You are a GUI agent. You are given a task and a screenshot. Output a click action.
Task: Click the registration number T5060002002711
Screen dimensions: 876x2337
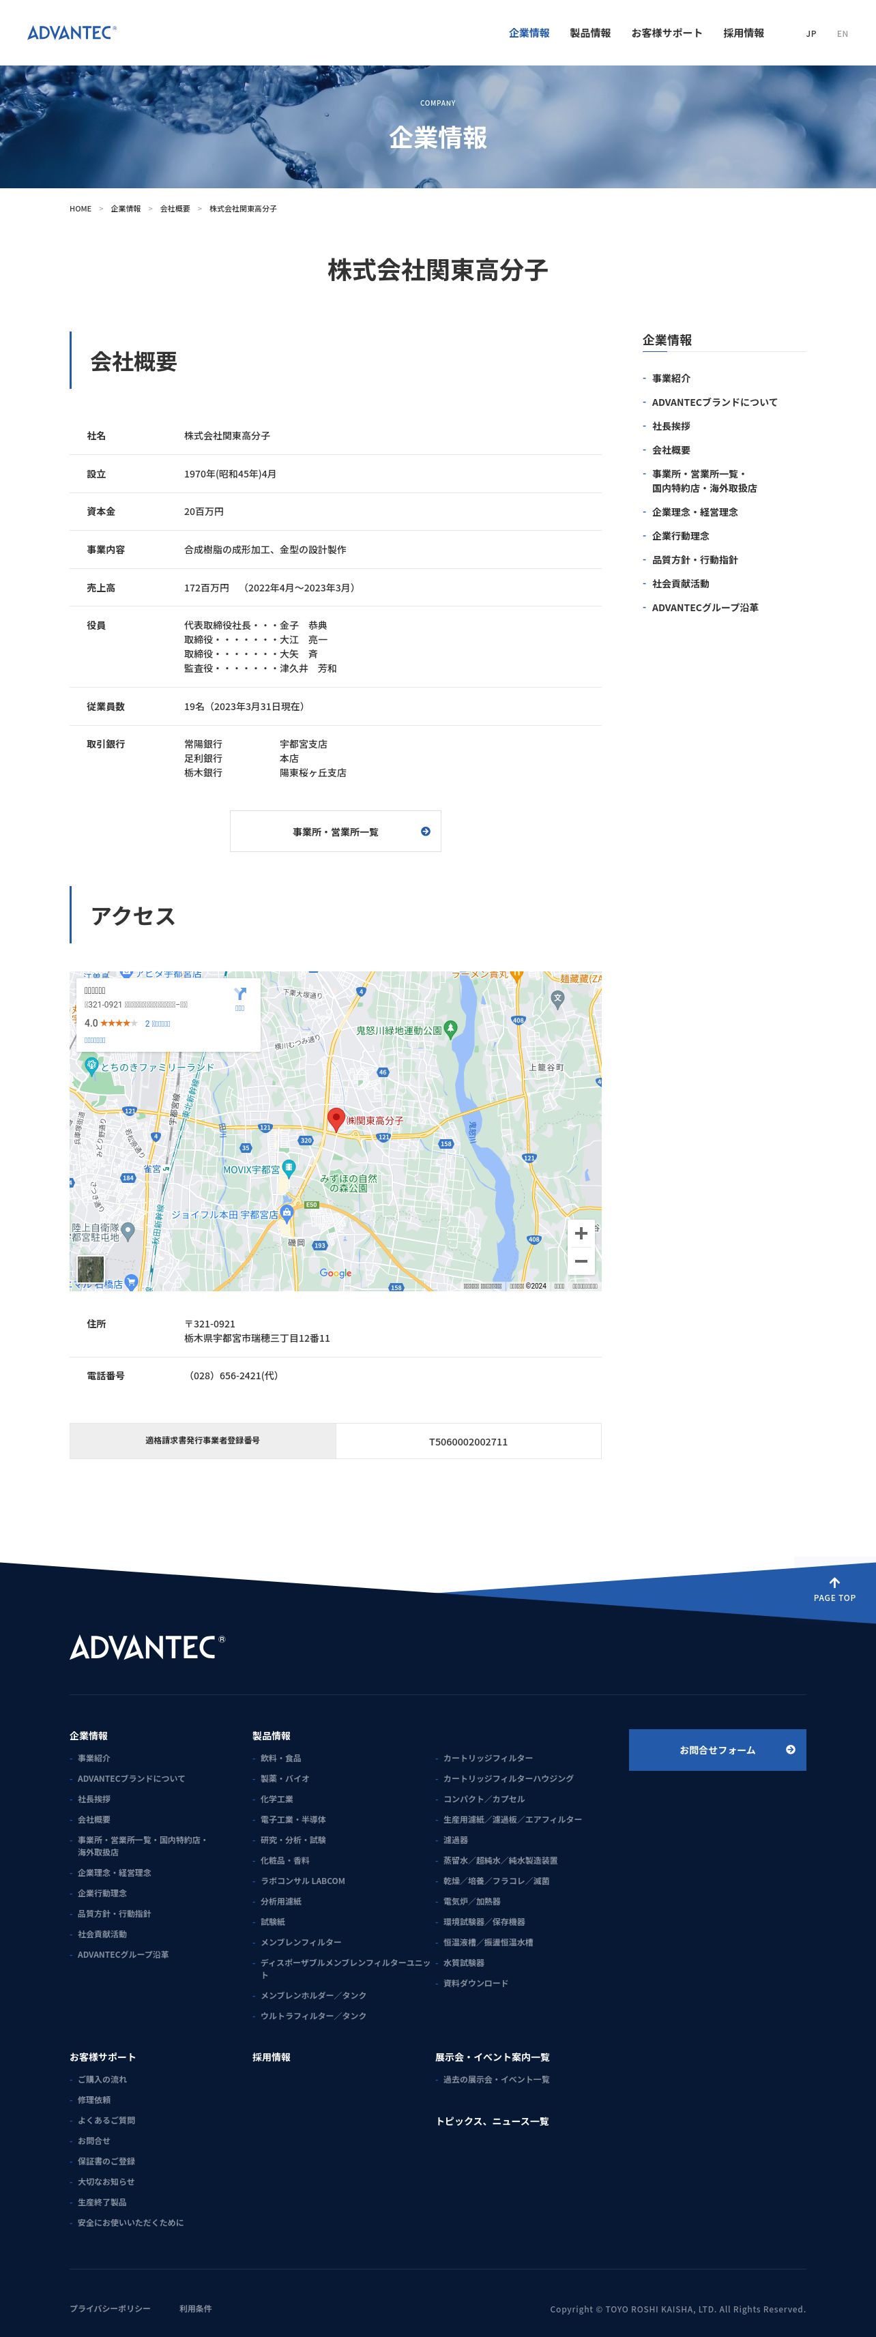(469, 1441)
